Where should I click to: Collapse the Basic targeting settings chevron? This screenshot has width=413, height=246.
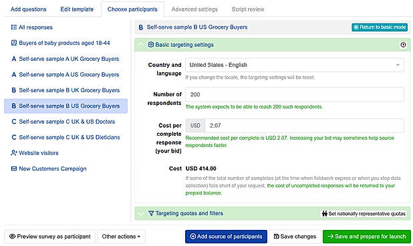pyautogui.click(x=140, y=45)
